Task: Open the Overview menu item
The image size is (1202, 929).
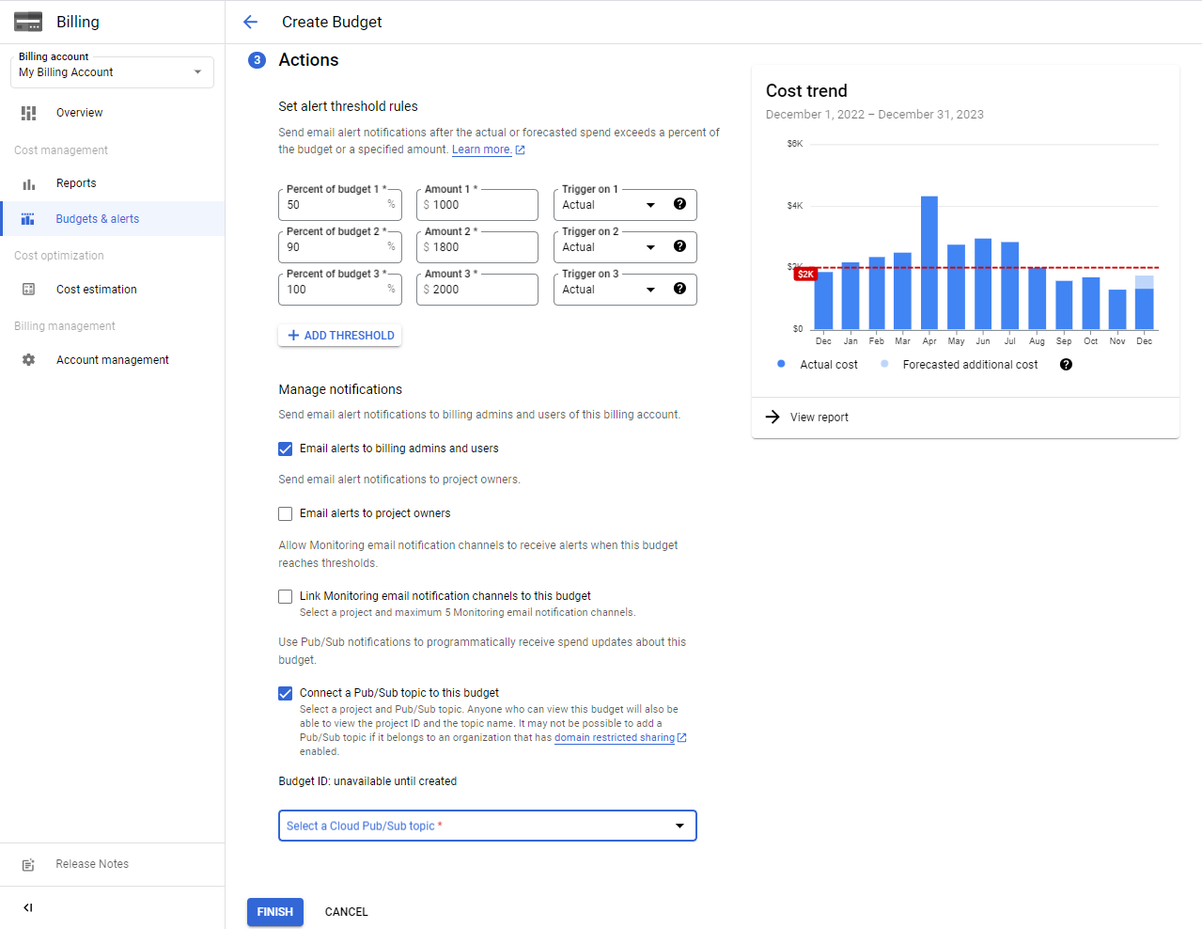Action: (x=113, y=113)
